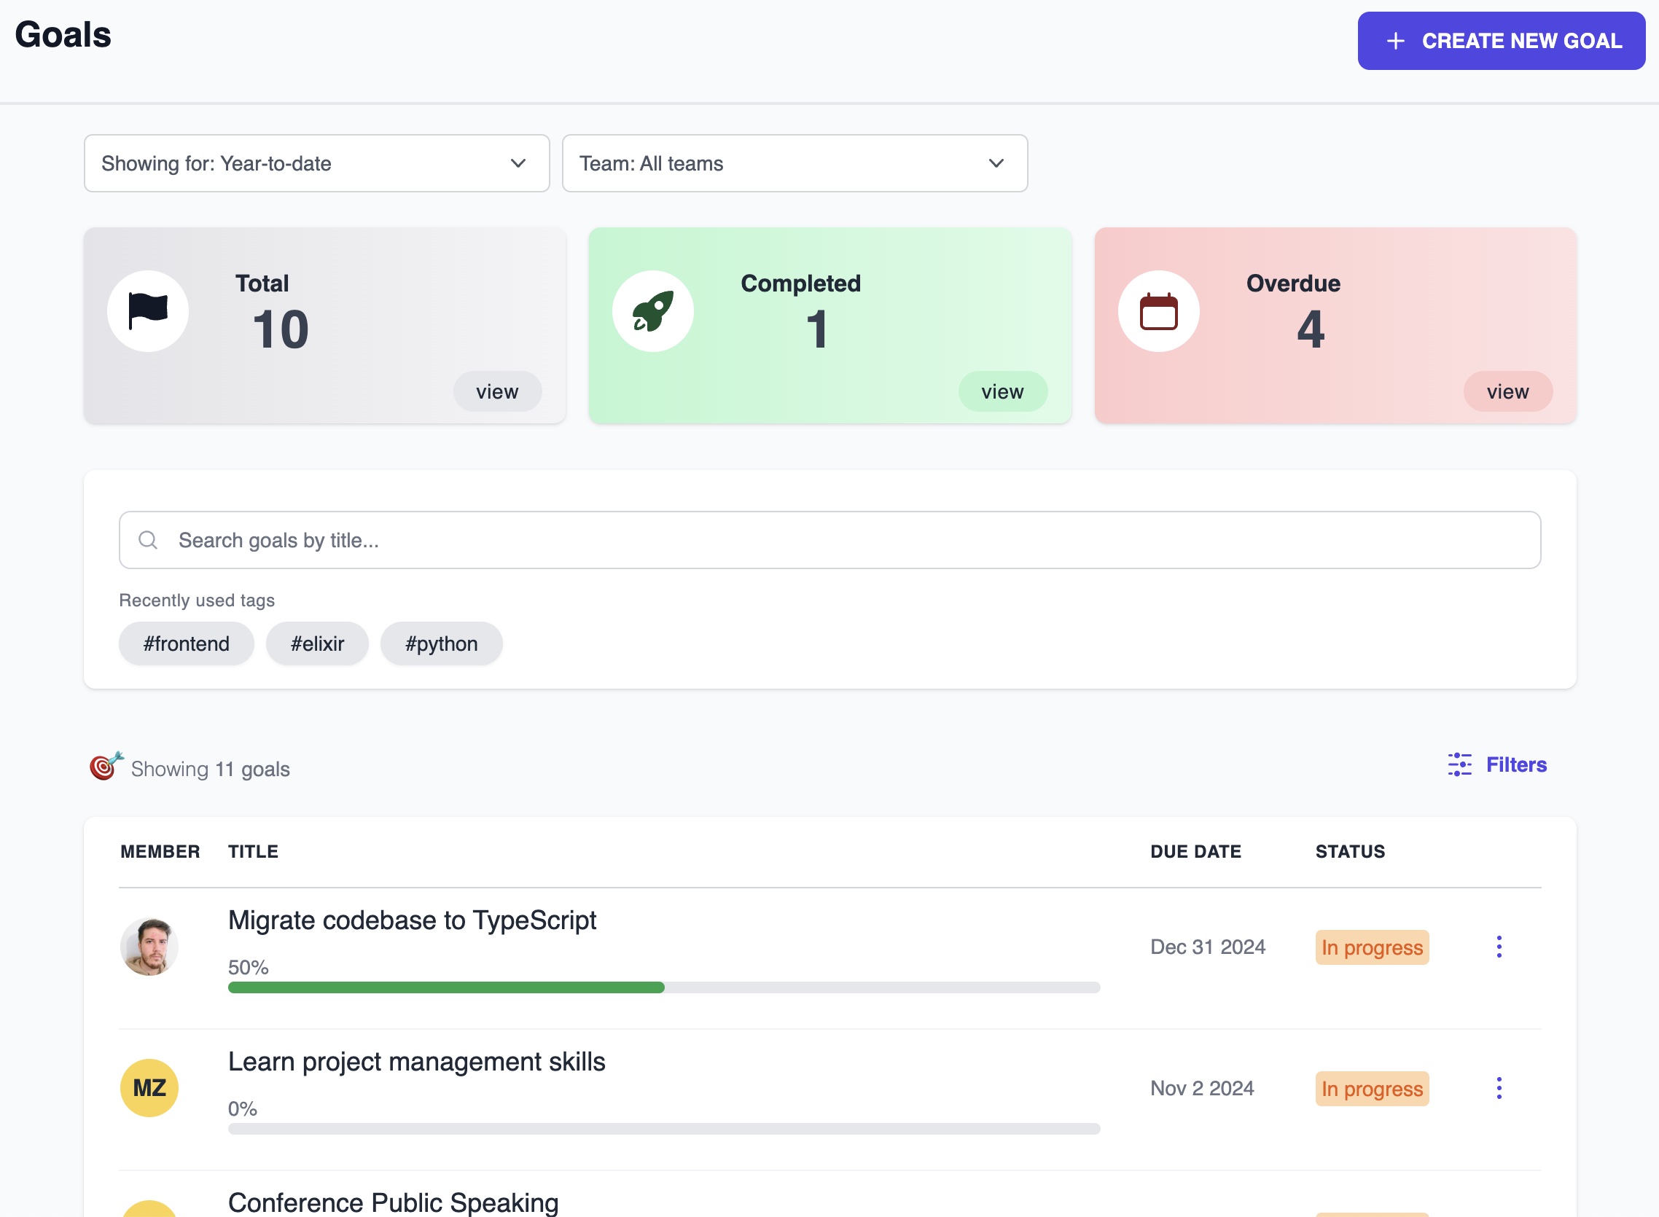View the Total goals card

(x=497, y=392)
